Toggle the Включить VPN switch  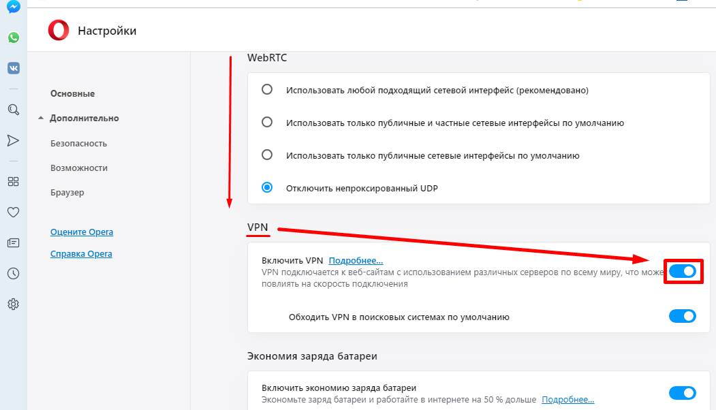(683, 271)
